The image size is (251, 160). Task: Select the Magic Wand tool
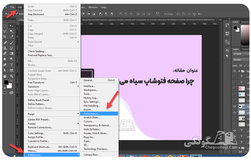coord(12,31)
